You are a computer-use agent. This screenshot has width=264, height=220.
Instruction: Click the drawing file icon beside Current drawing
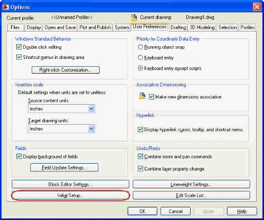pyautogui.click(x=134, y=17)
